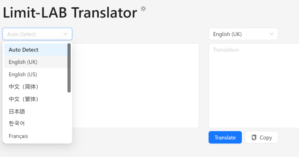Select 中文 (繁体) in the language list
Screen dimensions: 299x157
pyautogui.click(x=24, y=99)
